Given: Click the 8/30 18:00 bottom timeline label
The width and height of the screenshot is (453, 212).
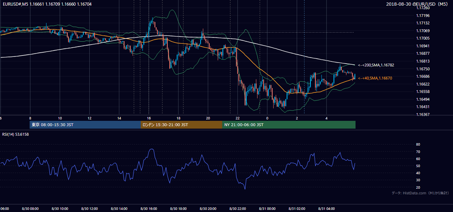Looking at the screenshot, I should (178, 208).
